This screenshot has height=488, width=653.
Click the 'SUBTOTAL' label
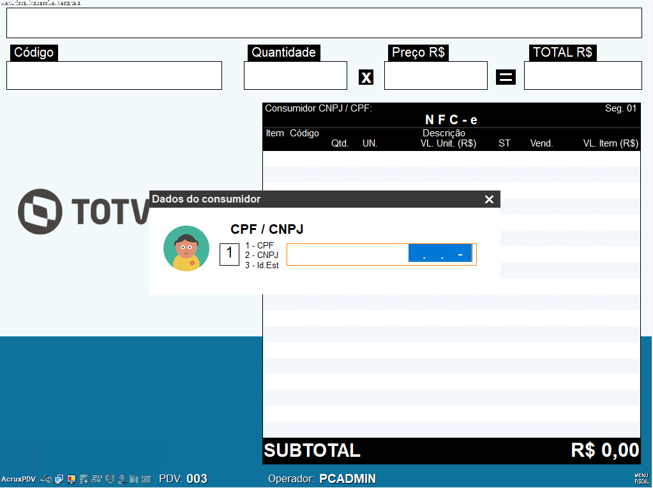pos(312,450)
